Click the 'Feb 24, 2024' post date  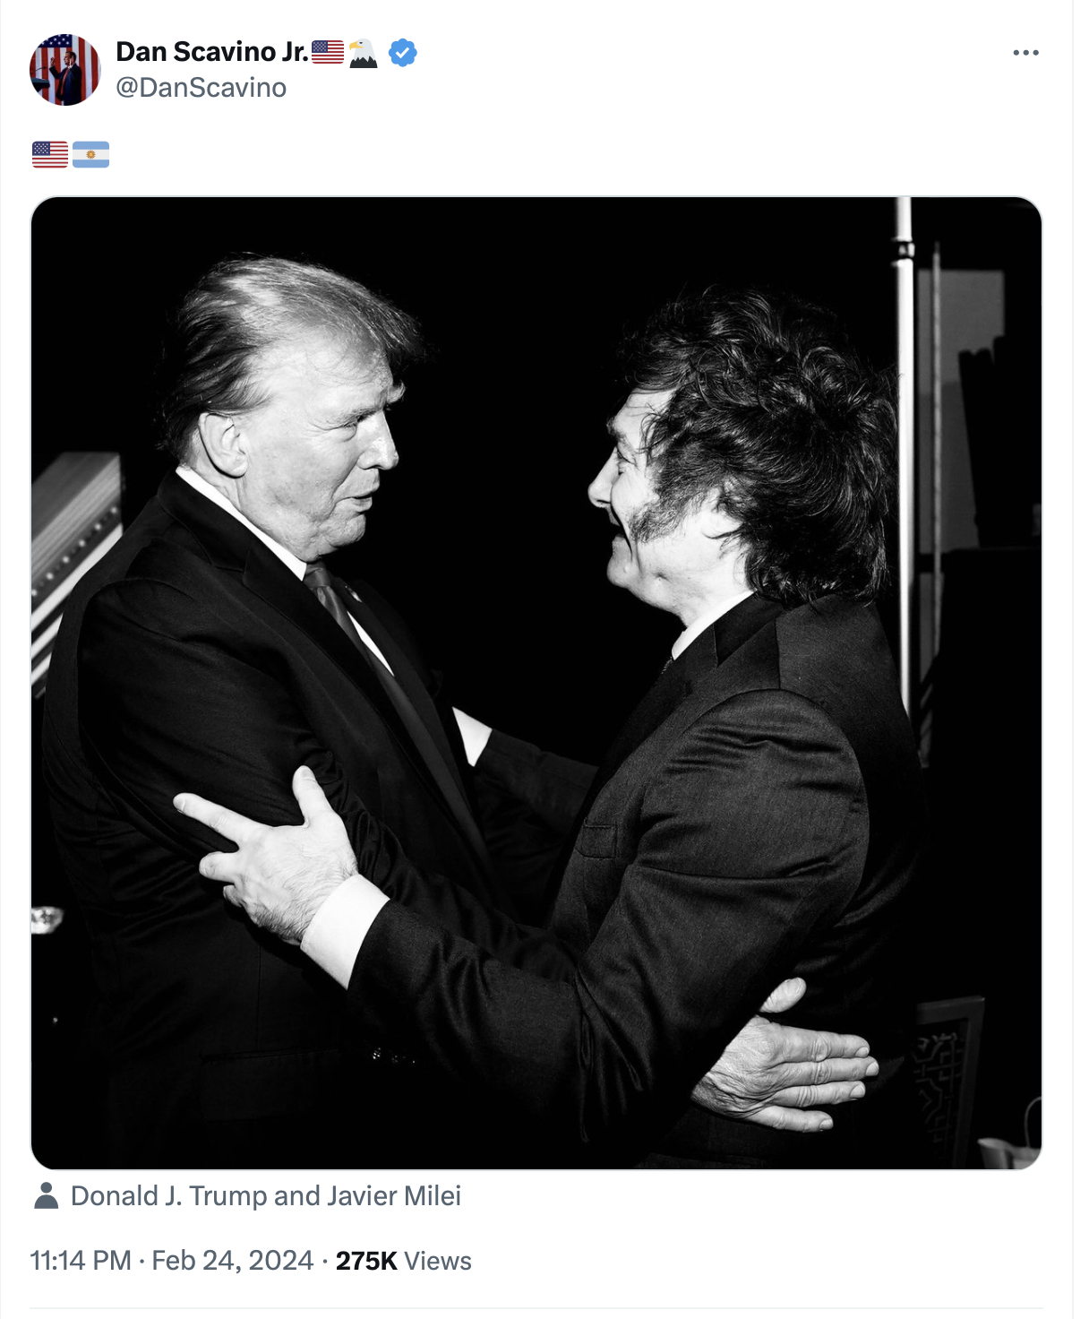pyautogui.click(x=233, y=1261)
